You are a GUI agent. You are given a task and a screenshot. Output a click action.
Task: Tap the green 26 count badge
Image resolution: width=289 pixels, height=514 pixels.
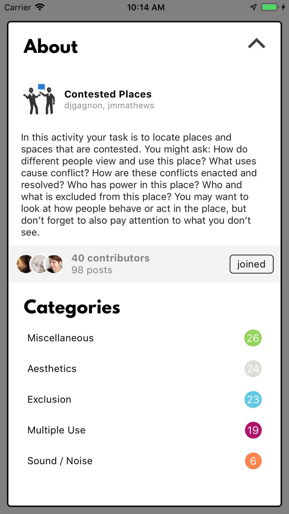click(x=253, y=338)
